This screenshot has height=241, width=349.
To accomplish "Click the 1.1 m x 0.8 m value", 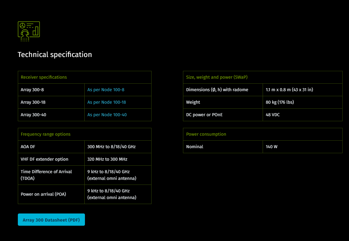I will pyautogui.click(x=289, y=90).
